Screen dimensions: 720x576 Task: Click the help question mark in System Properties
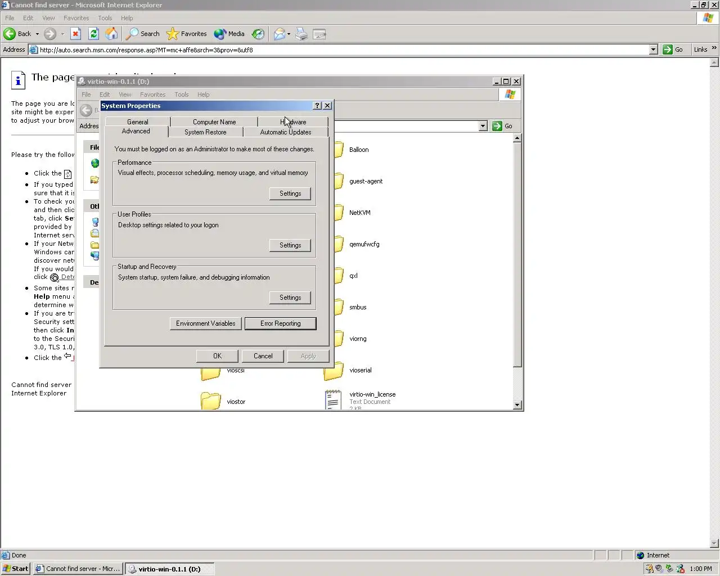[317, 106]
